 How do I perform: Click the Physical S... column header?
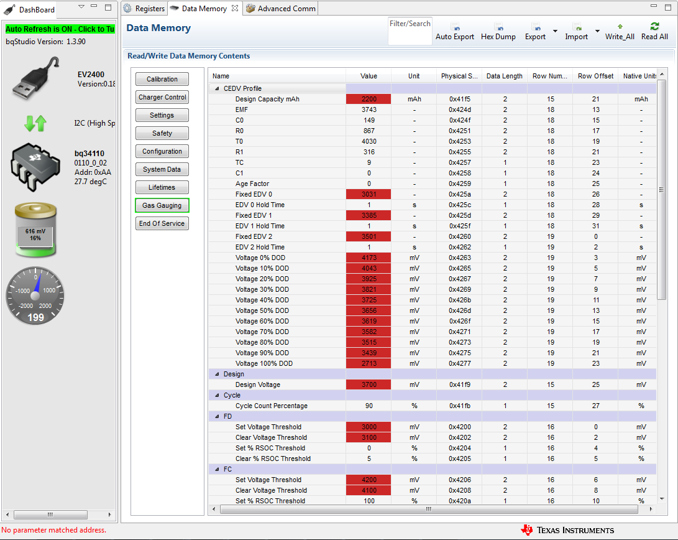click(x=459, y=76)
